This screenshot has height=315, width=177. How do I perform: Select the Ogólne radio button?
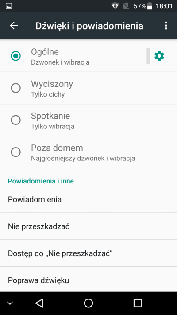click(x=15, y=56)
